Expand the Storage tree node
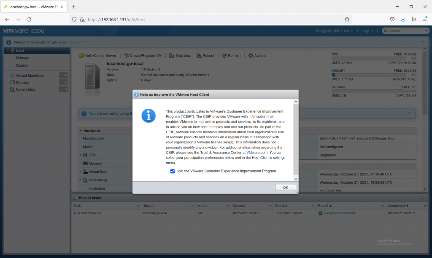Screen dimensions: 432x258 8,82
